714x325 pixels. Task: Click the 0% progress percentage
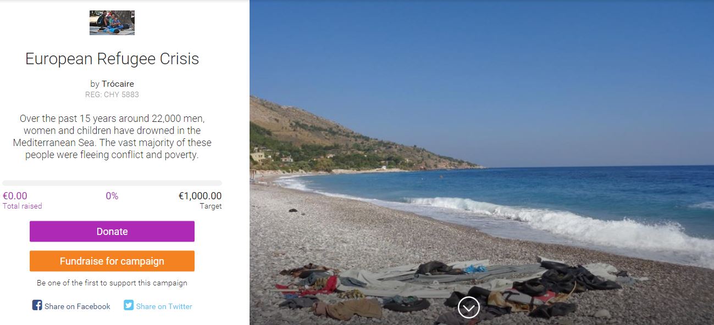(x=112, y=196)
